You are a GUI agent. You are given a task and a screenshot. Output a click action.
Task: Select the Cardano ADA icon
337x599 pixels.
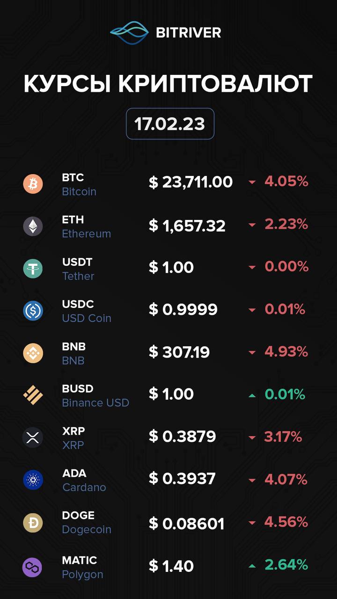pos(33,480)
